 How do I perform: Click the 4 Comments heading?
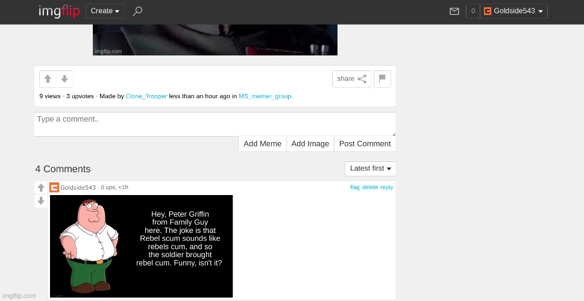point(63,169)
